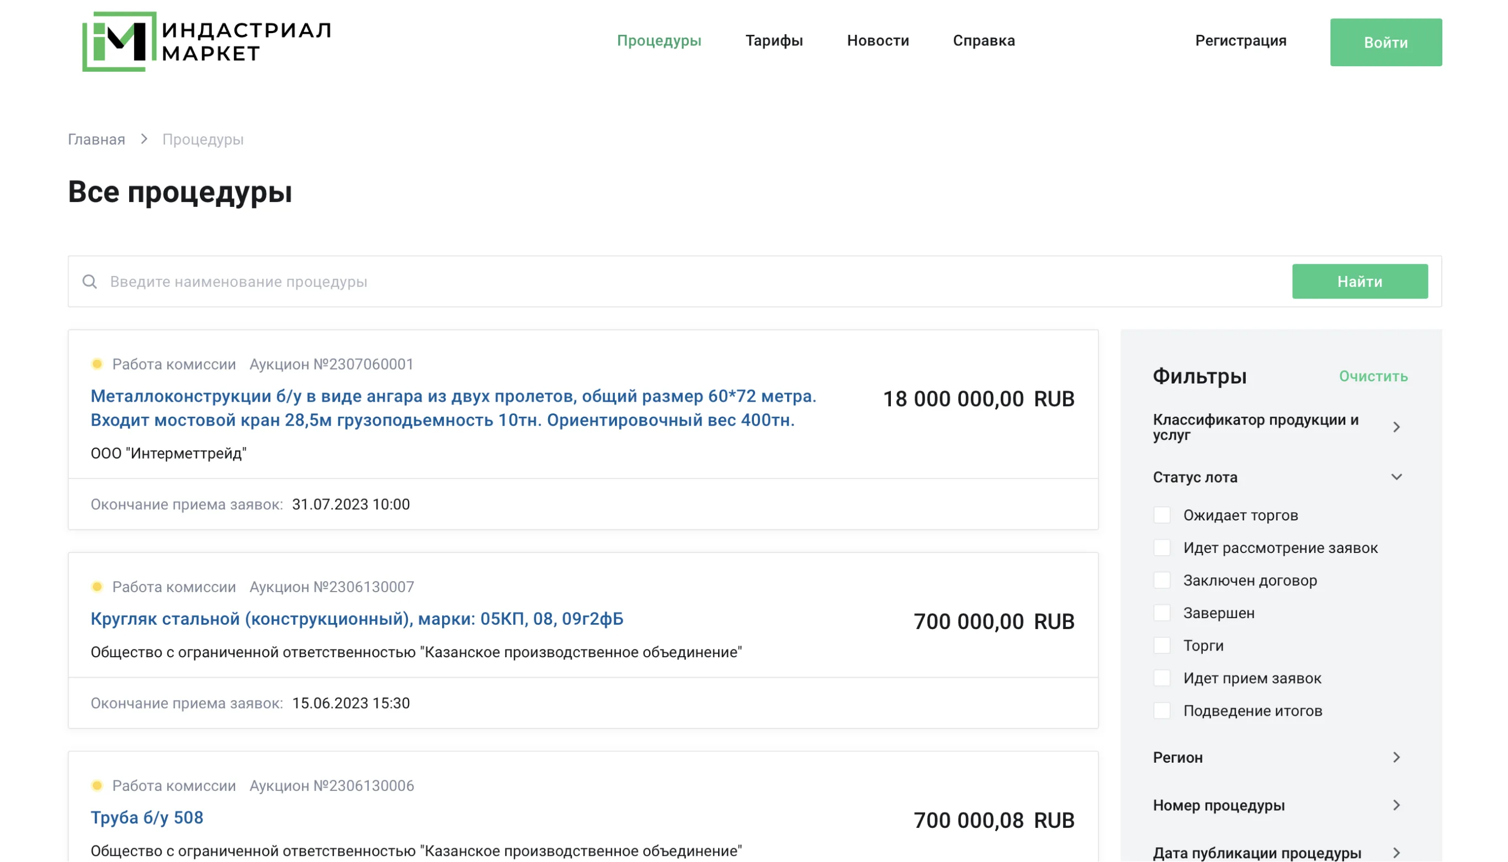Image resolution: width=1508 pixels, height=862 pixels.
Task: Open the Металлоконструкции б/у auction link
Action: coord(454,408)
